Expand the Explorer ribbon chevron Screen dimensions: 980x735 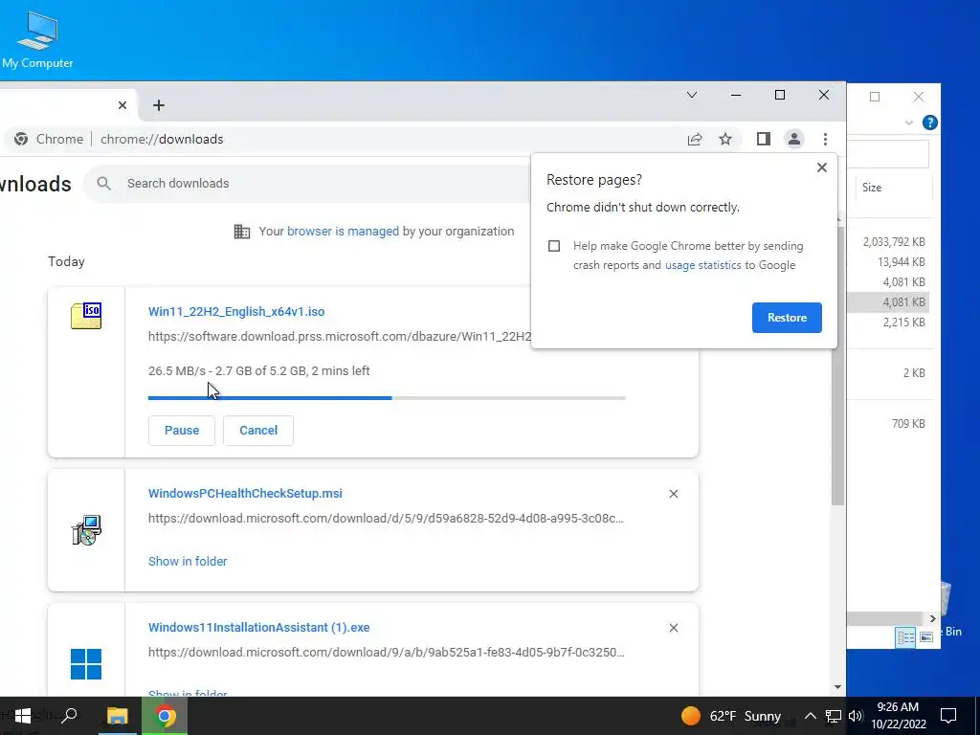pos(909,122)
